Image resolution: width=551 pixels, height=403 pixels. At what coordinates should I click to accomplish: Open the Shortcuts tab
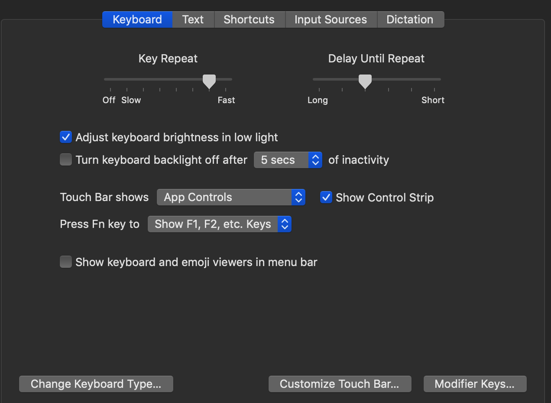coord(249,19)
